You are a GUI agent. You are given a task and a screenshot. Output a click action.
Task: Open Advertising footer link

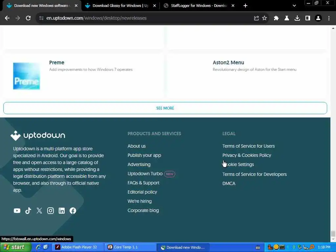pyautogui.click(x=139, y=165)
